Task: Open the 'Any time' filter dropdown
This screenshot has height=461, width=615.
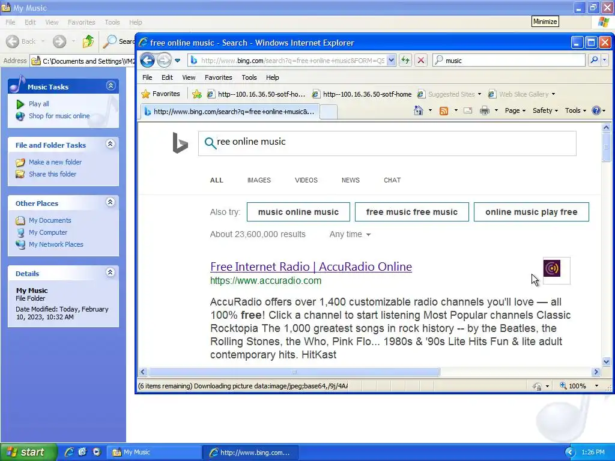Action: (x=350, y=235)
